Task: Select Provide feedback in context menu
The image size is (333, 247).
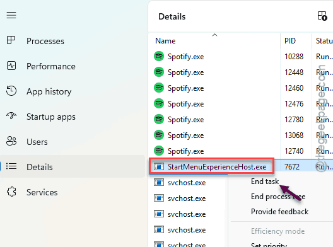Action: point(279,212)
